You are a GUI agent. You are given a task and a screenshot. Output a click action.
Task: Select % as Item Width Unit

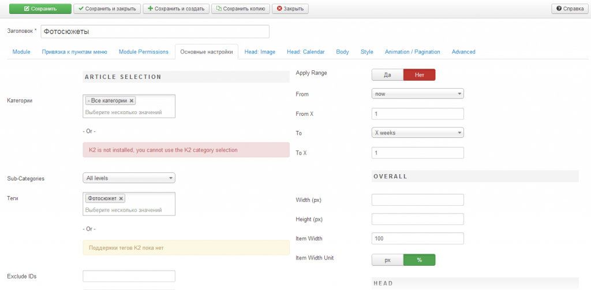(x=419, y=260)
